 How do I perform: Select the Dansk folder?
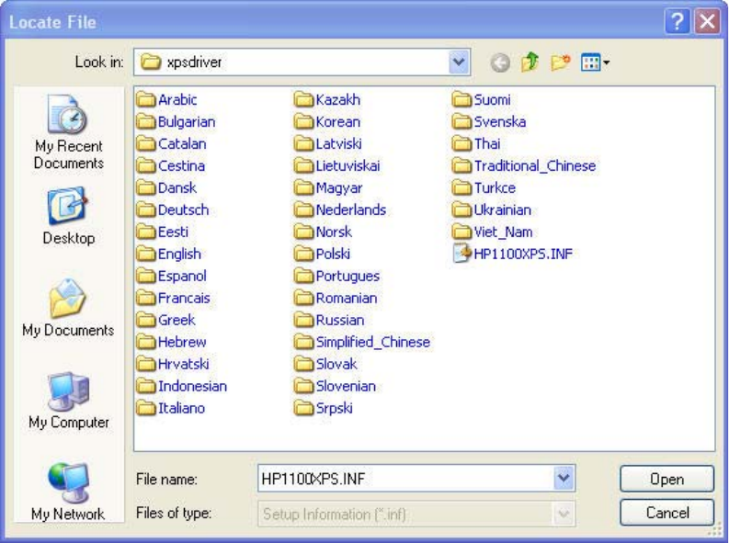pyautogui.click(x=166, y=187)
